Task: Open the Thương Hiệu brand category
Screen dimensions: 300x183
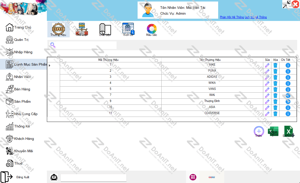Action: click(58, 30)
